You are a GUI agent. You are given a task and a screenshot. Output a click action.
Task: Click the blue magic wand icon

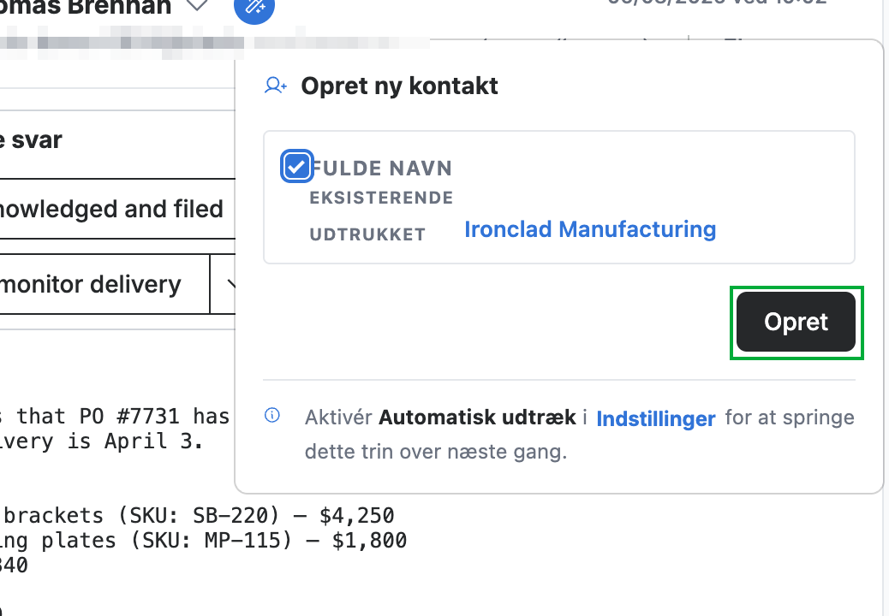(x=254, y=6)
